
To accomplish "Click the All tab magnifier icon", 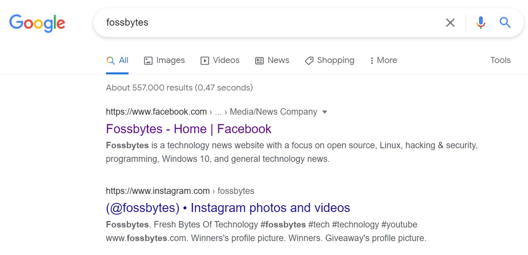I will (x=110, y=60).
